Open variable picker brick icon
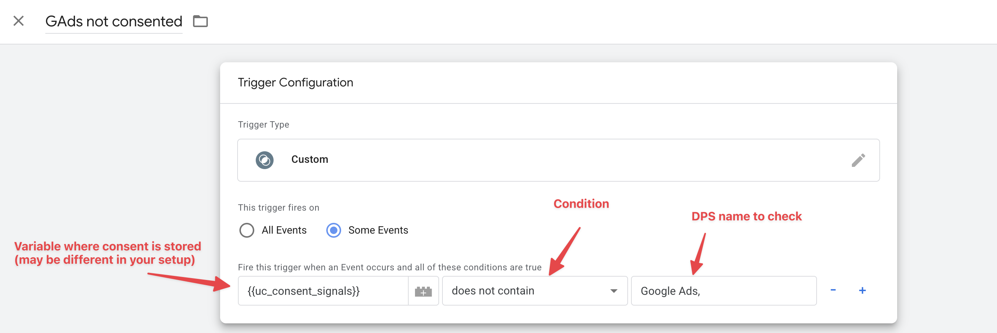 pos(423,291)
